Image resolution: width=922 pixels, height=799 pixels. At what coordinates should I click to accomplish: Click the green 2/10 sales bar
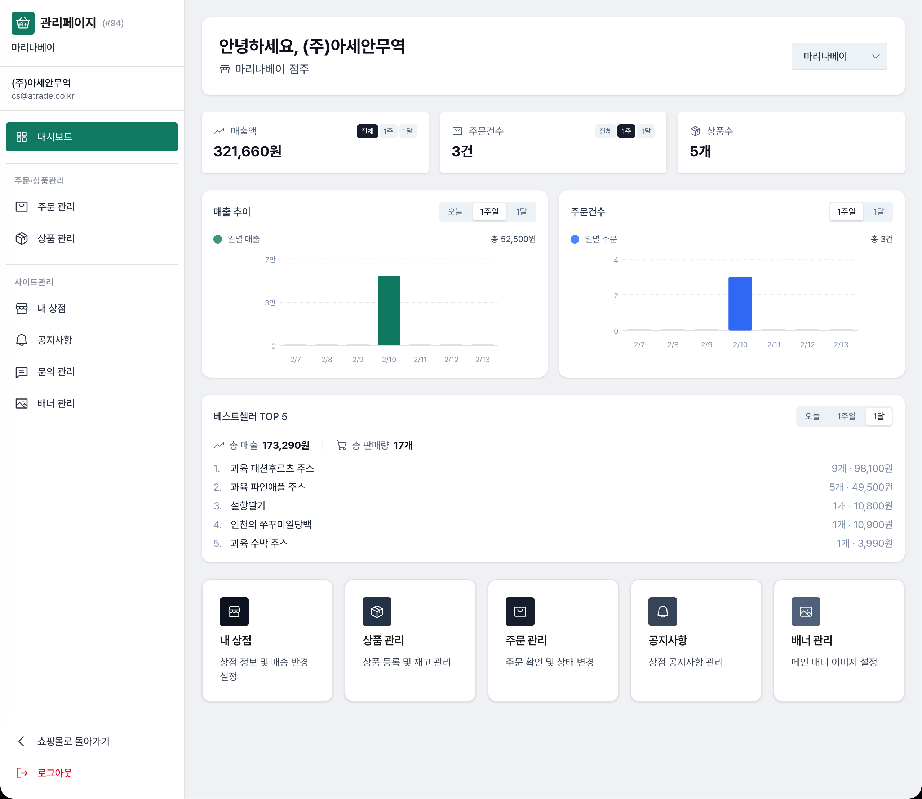point(389,310)
